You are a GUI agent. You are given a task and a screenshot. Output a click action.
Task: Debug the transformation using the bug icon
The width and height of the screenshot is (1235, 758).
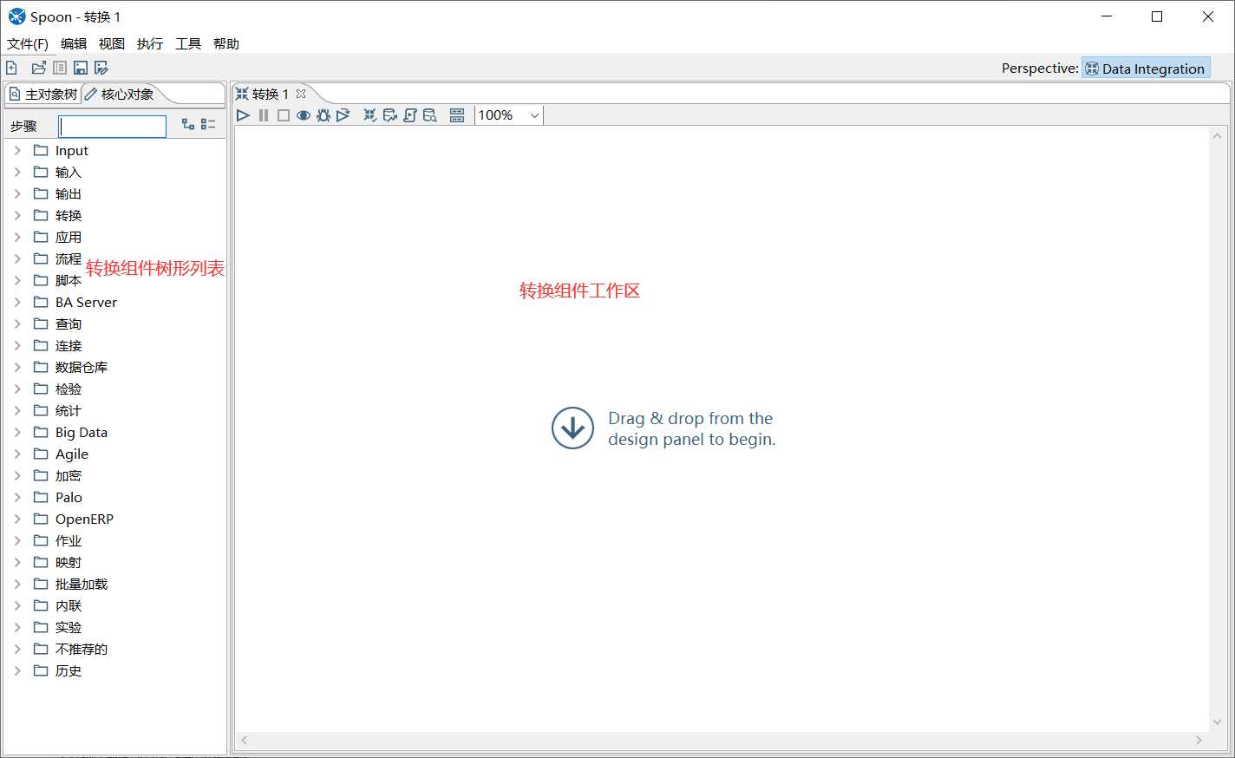point(323,115)
